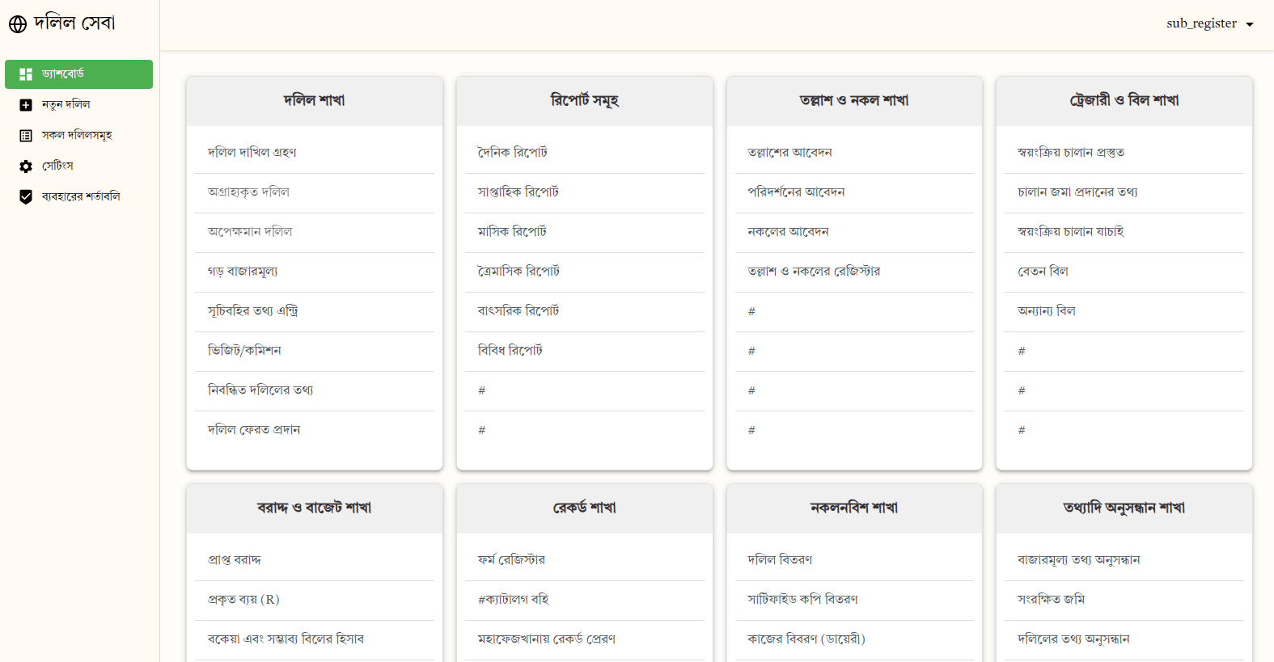Open সংরক্ষিত জমি link
Image resolution: width=1274 pixels, height=662 pixels.
tap(1052, 600)
